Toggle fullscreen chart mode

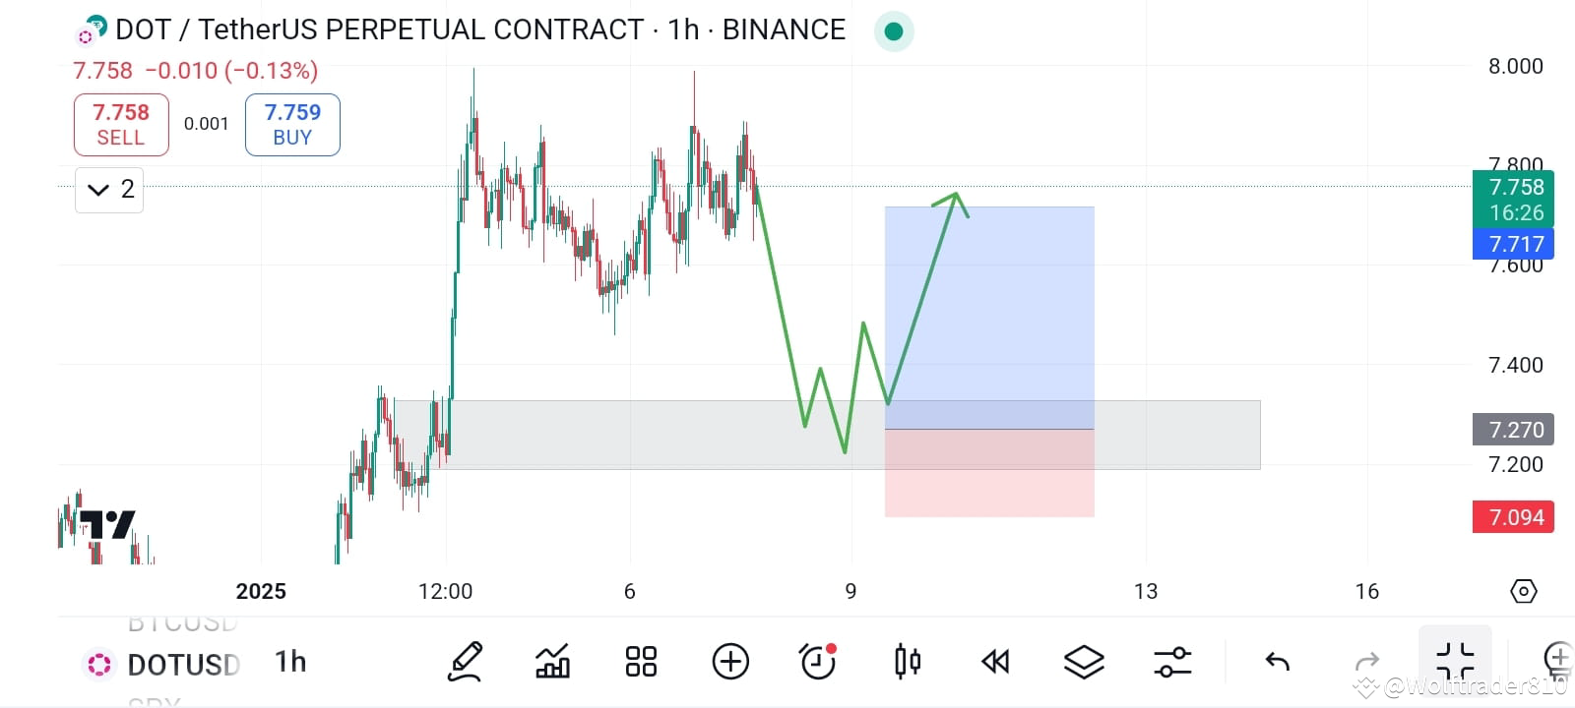click(1455, 660)
